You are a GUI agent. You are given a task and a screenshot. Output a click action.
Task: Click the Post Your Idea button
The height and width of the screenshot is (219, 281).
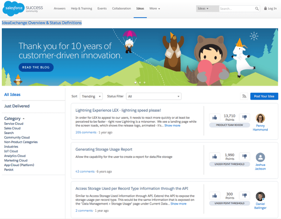[x=264, y=97]
